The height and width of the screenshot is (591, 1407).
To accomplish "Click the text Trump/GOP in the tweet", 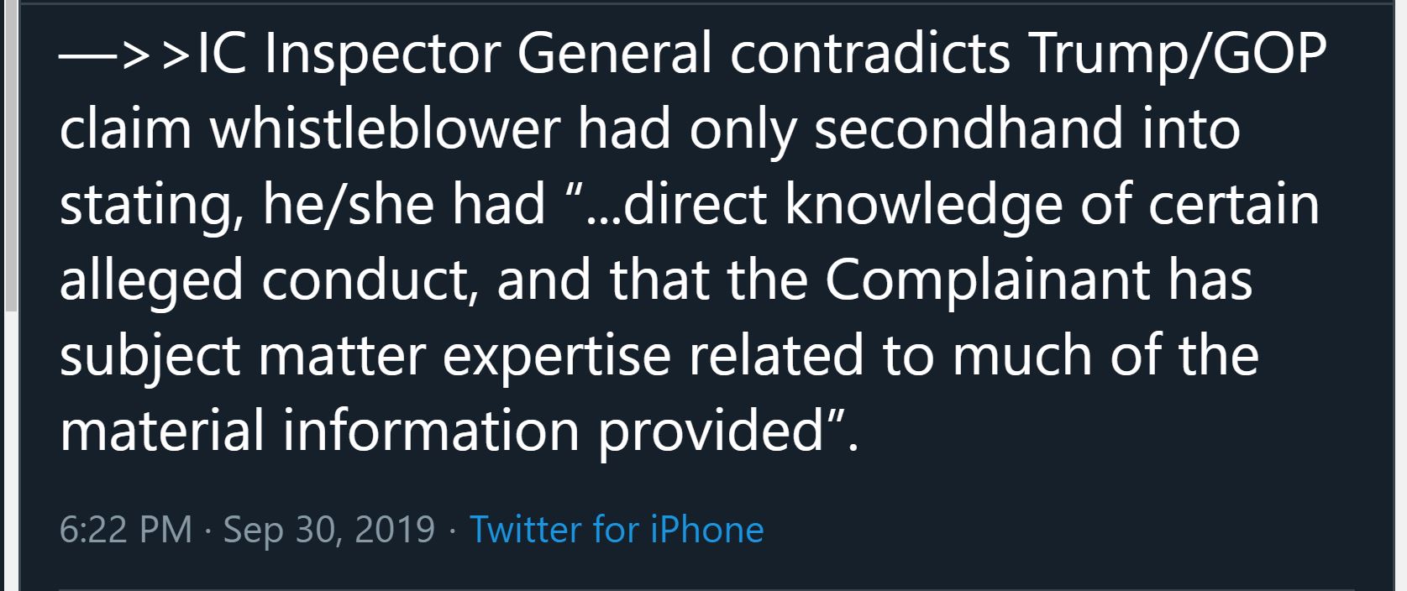I will click(1178, 55).
